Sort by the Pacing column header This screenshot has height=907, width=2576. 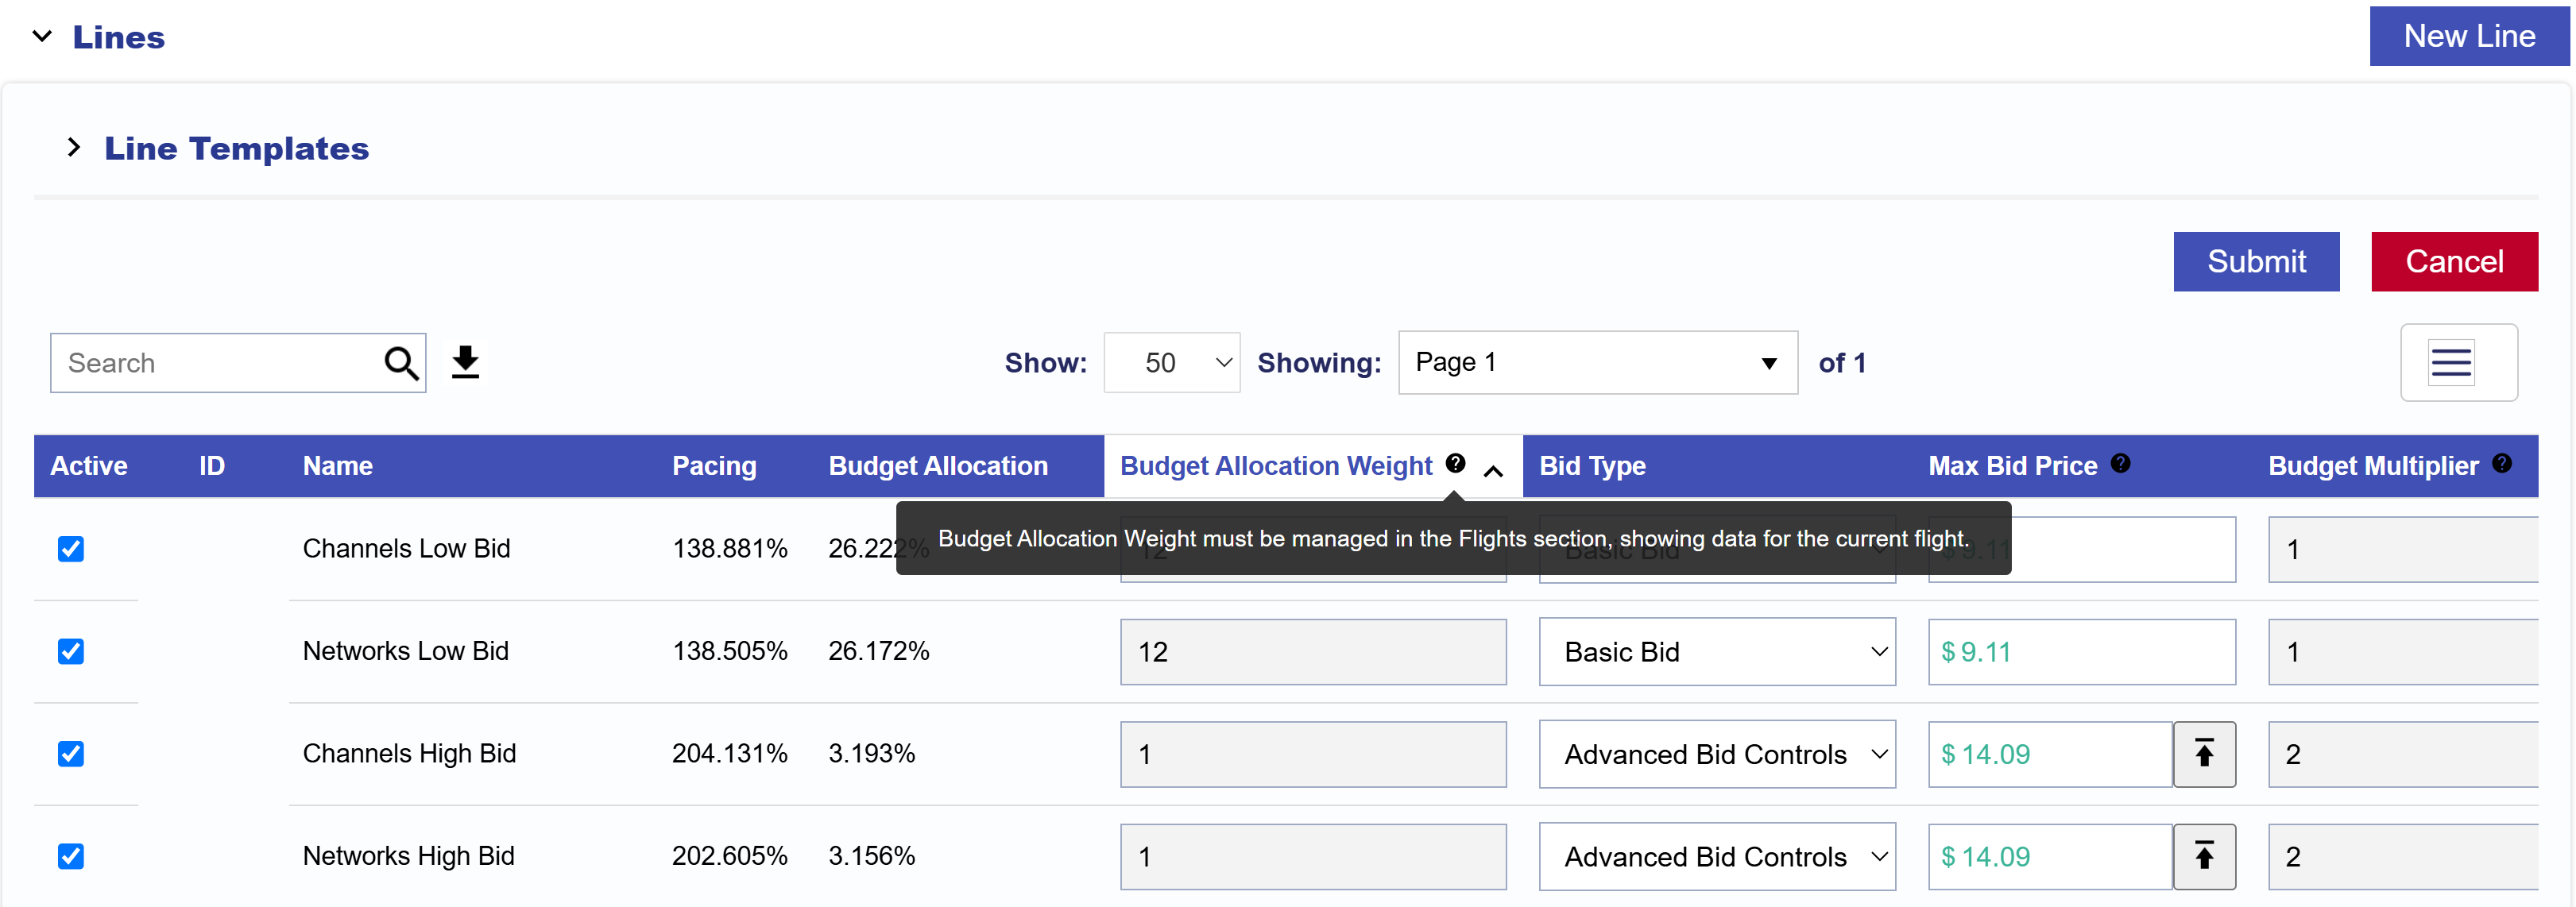click(714, 466)
